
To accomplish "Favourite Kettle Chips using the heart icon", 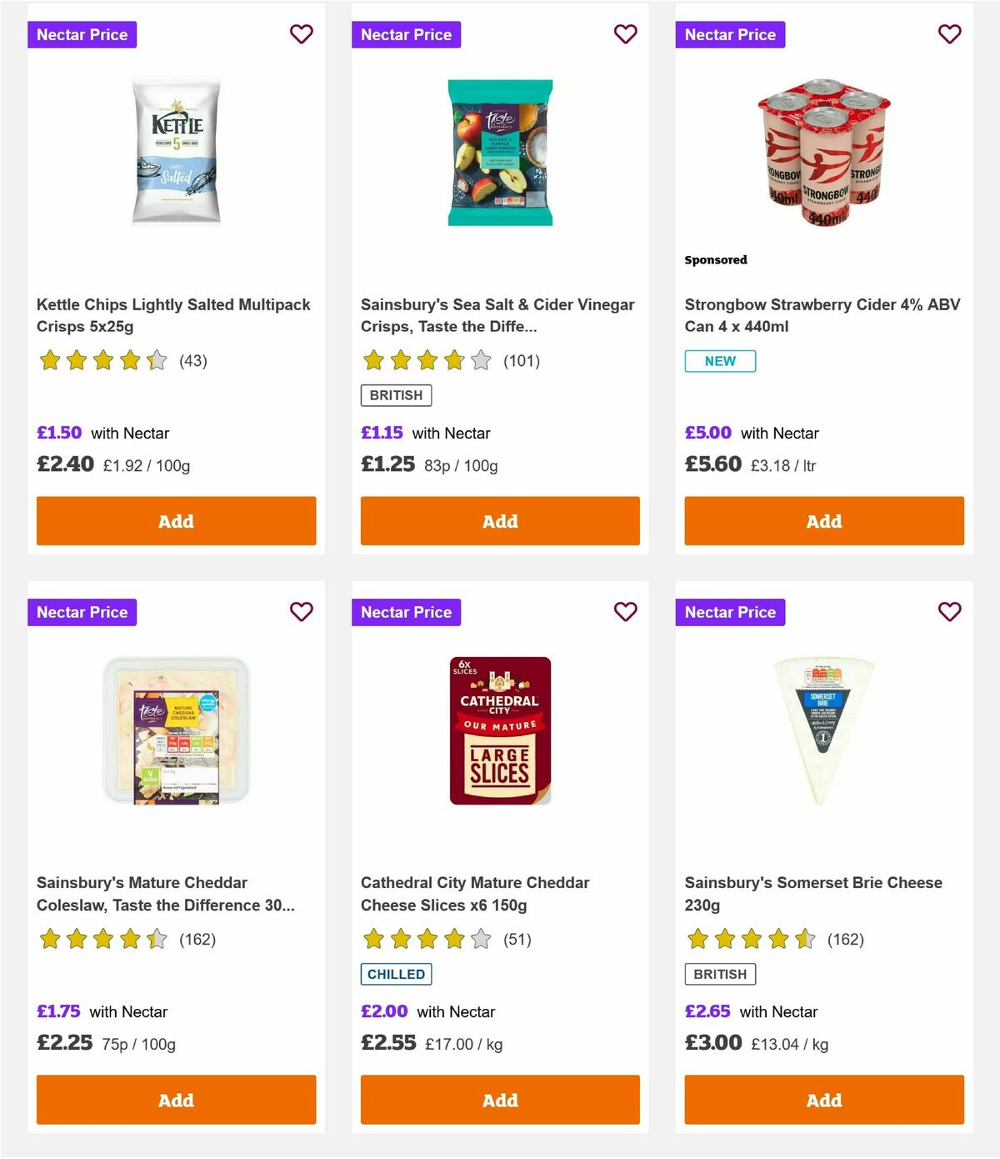I will pos(302,34).
